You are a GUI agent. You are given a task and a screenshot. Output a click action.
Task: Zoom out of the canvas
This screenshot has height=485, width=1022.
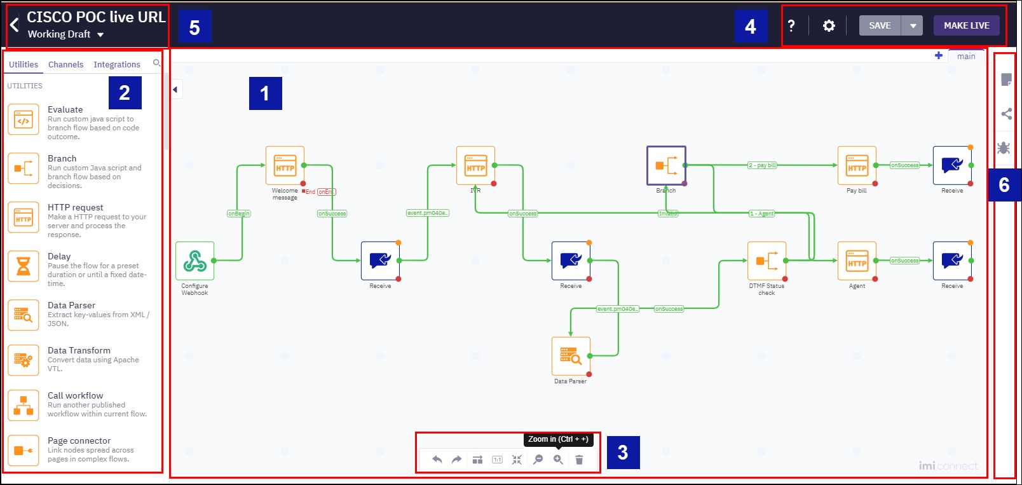click(538, 460)
